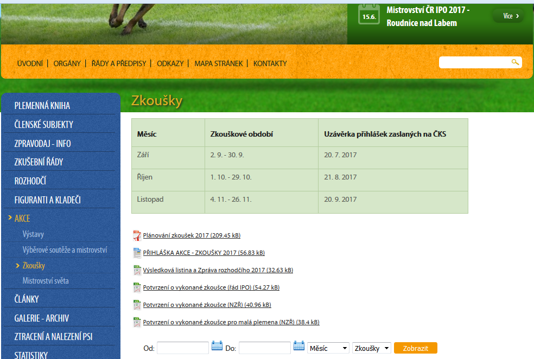Viewport: 534px width, 359px height.
Task: Open the Zkoušky type dropdown
Action: click(x=372, y=348)
